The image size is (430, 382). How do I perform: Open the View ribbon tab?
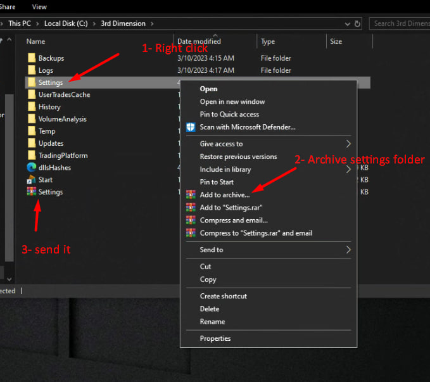point(39,7)
